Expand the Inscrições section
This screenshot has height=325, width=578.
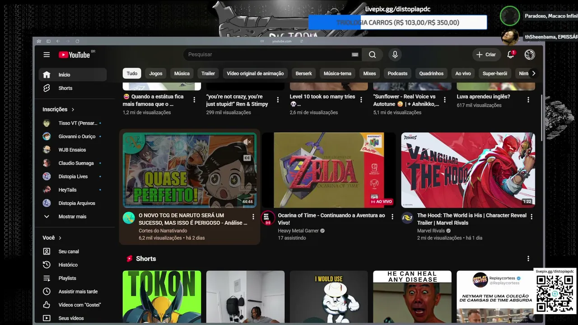[59, 109]
